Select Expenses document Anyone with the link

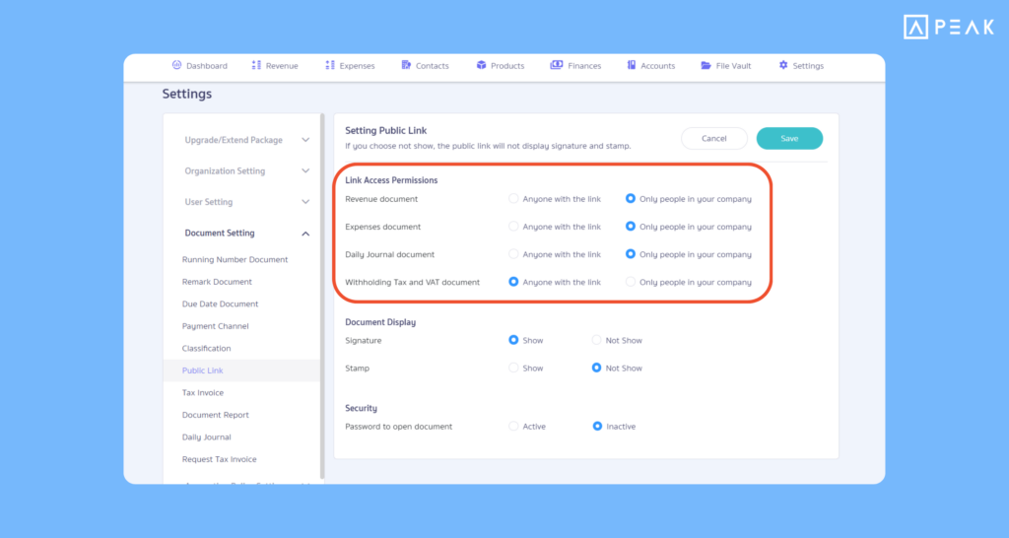[513, 227]
